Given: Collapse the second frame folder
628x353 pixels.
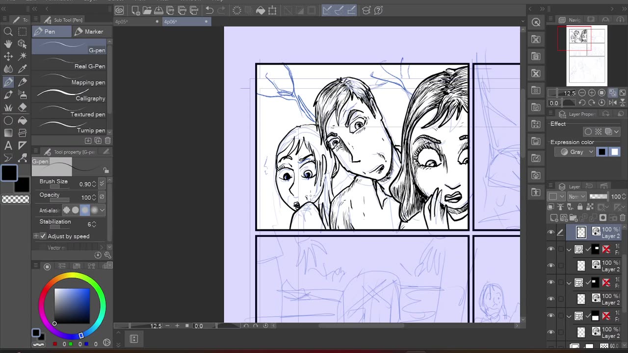Looking at the screenshot, I should [569, 283].
